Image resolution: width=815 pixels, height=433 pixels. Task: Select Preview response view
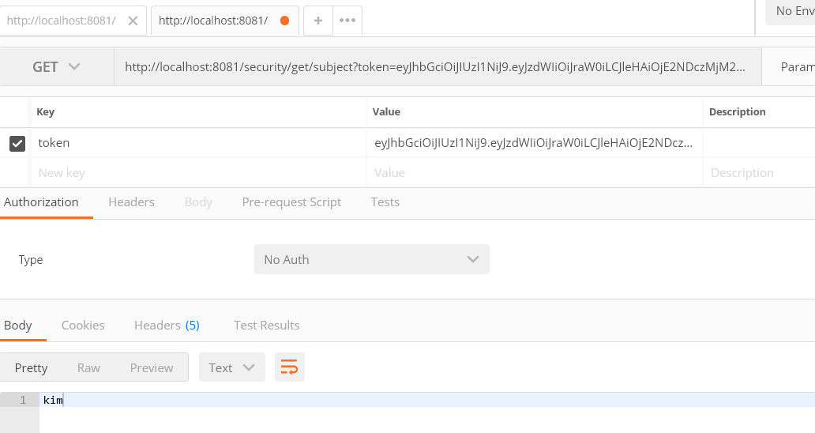click(152, 368)
